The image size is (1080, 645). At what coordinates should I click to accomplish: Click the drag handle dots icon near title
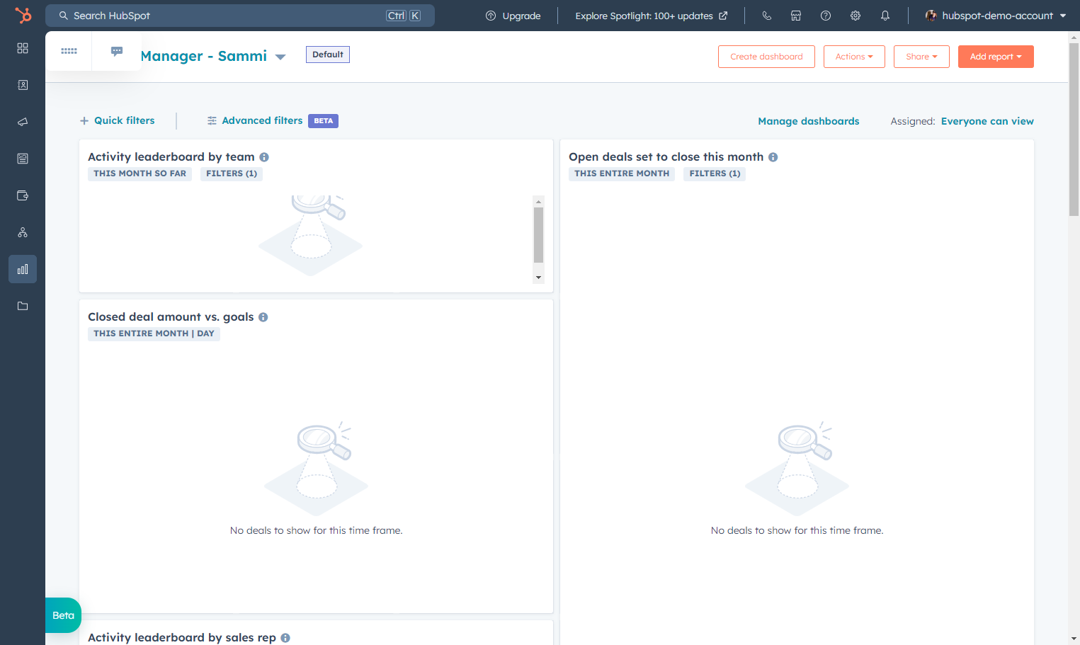(x=69, y=51)
